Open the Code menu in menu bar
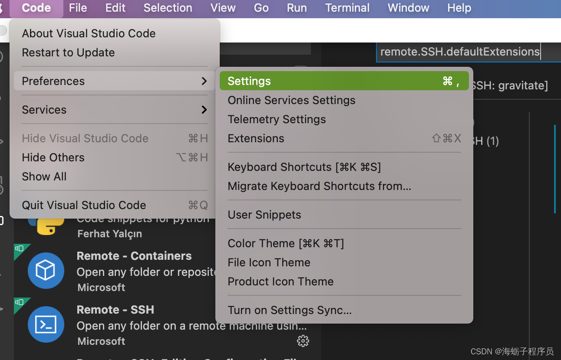Viewport: 561px width, 360px height. tap(36, 8)
